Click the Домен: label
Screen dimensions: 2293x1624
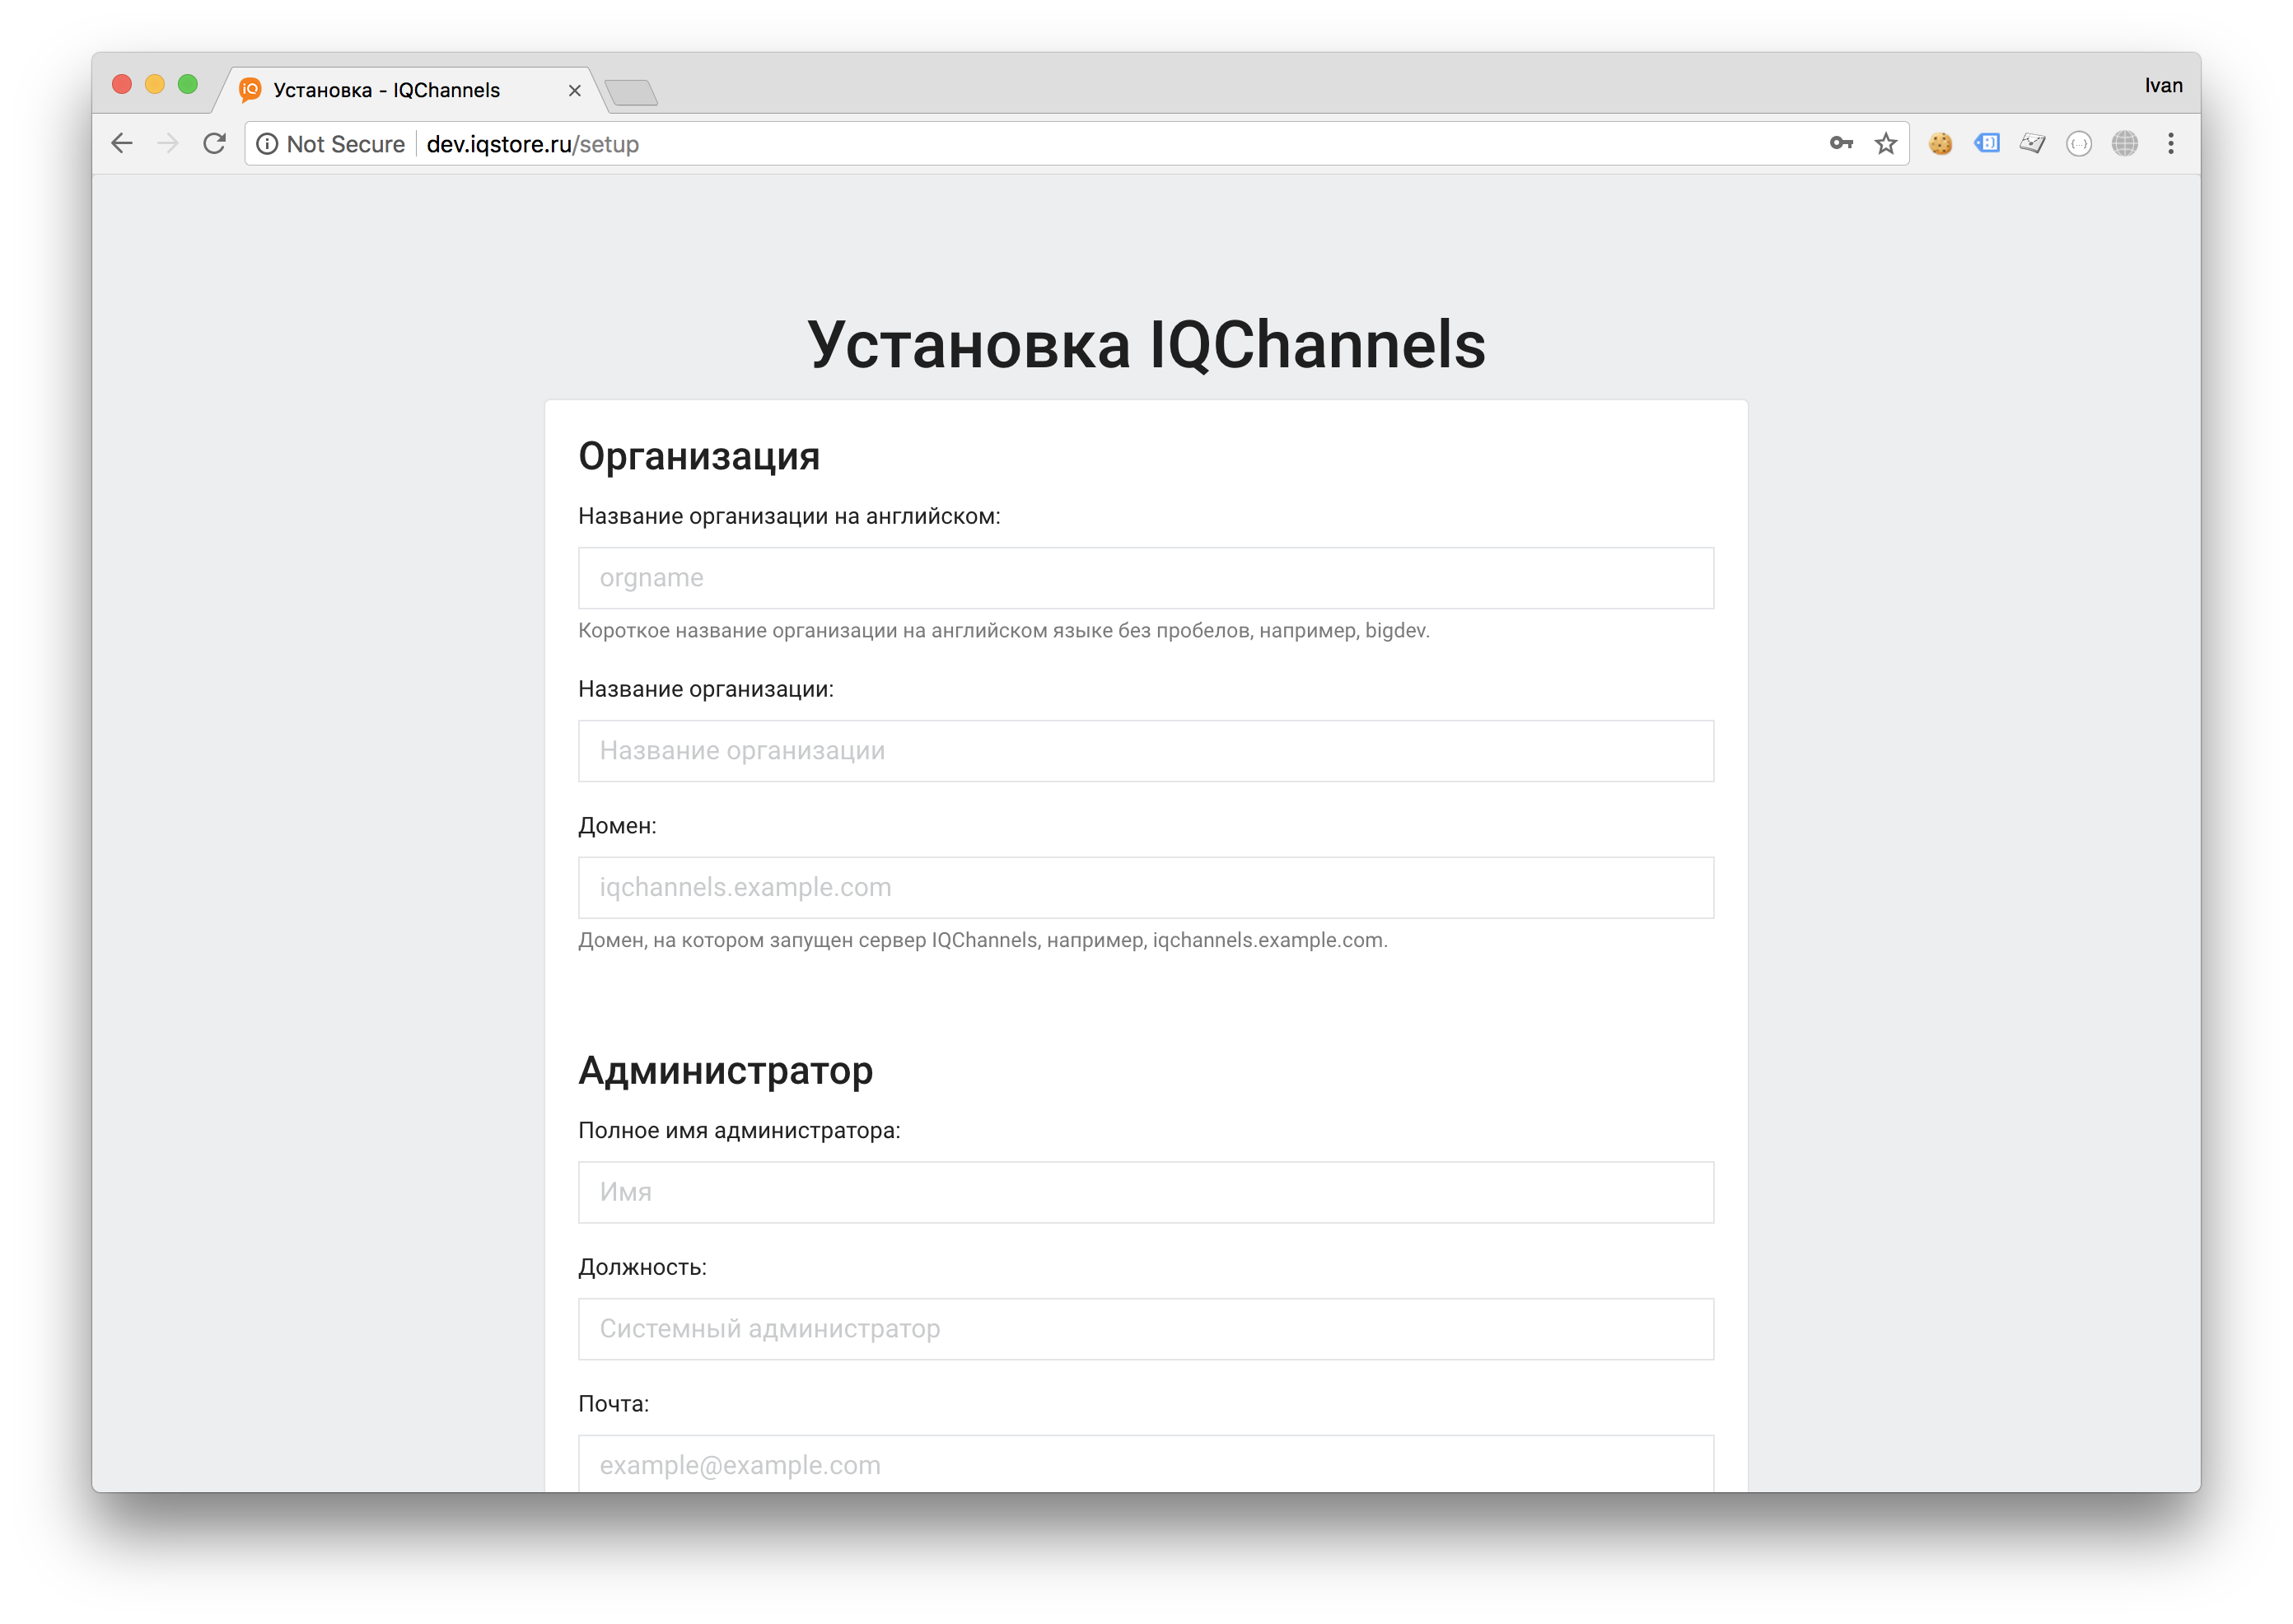coord(617,826)
